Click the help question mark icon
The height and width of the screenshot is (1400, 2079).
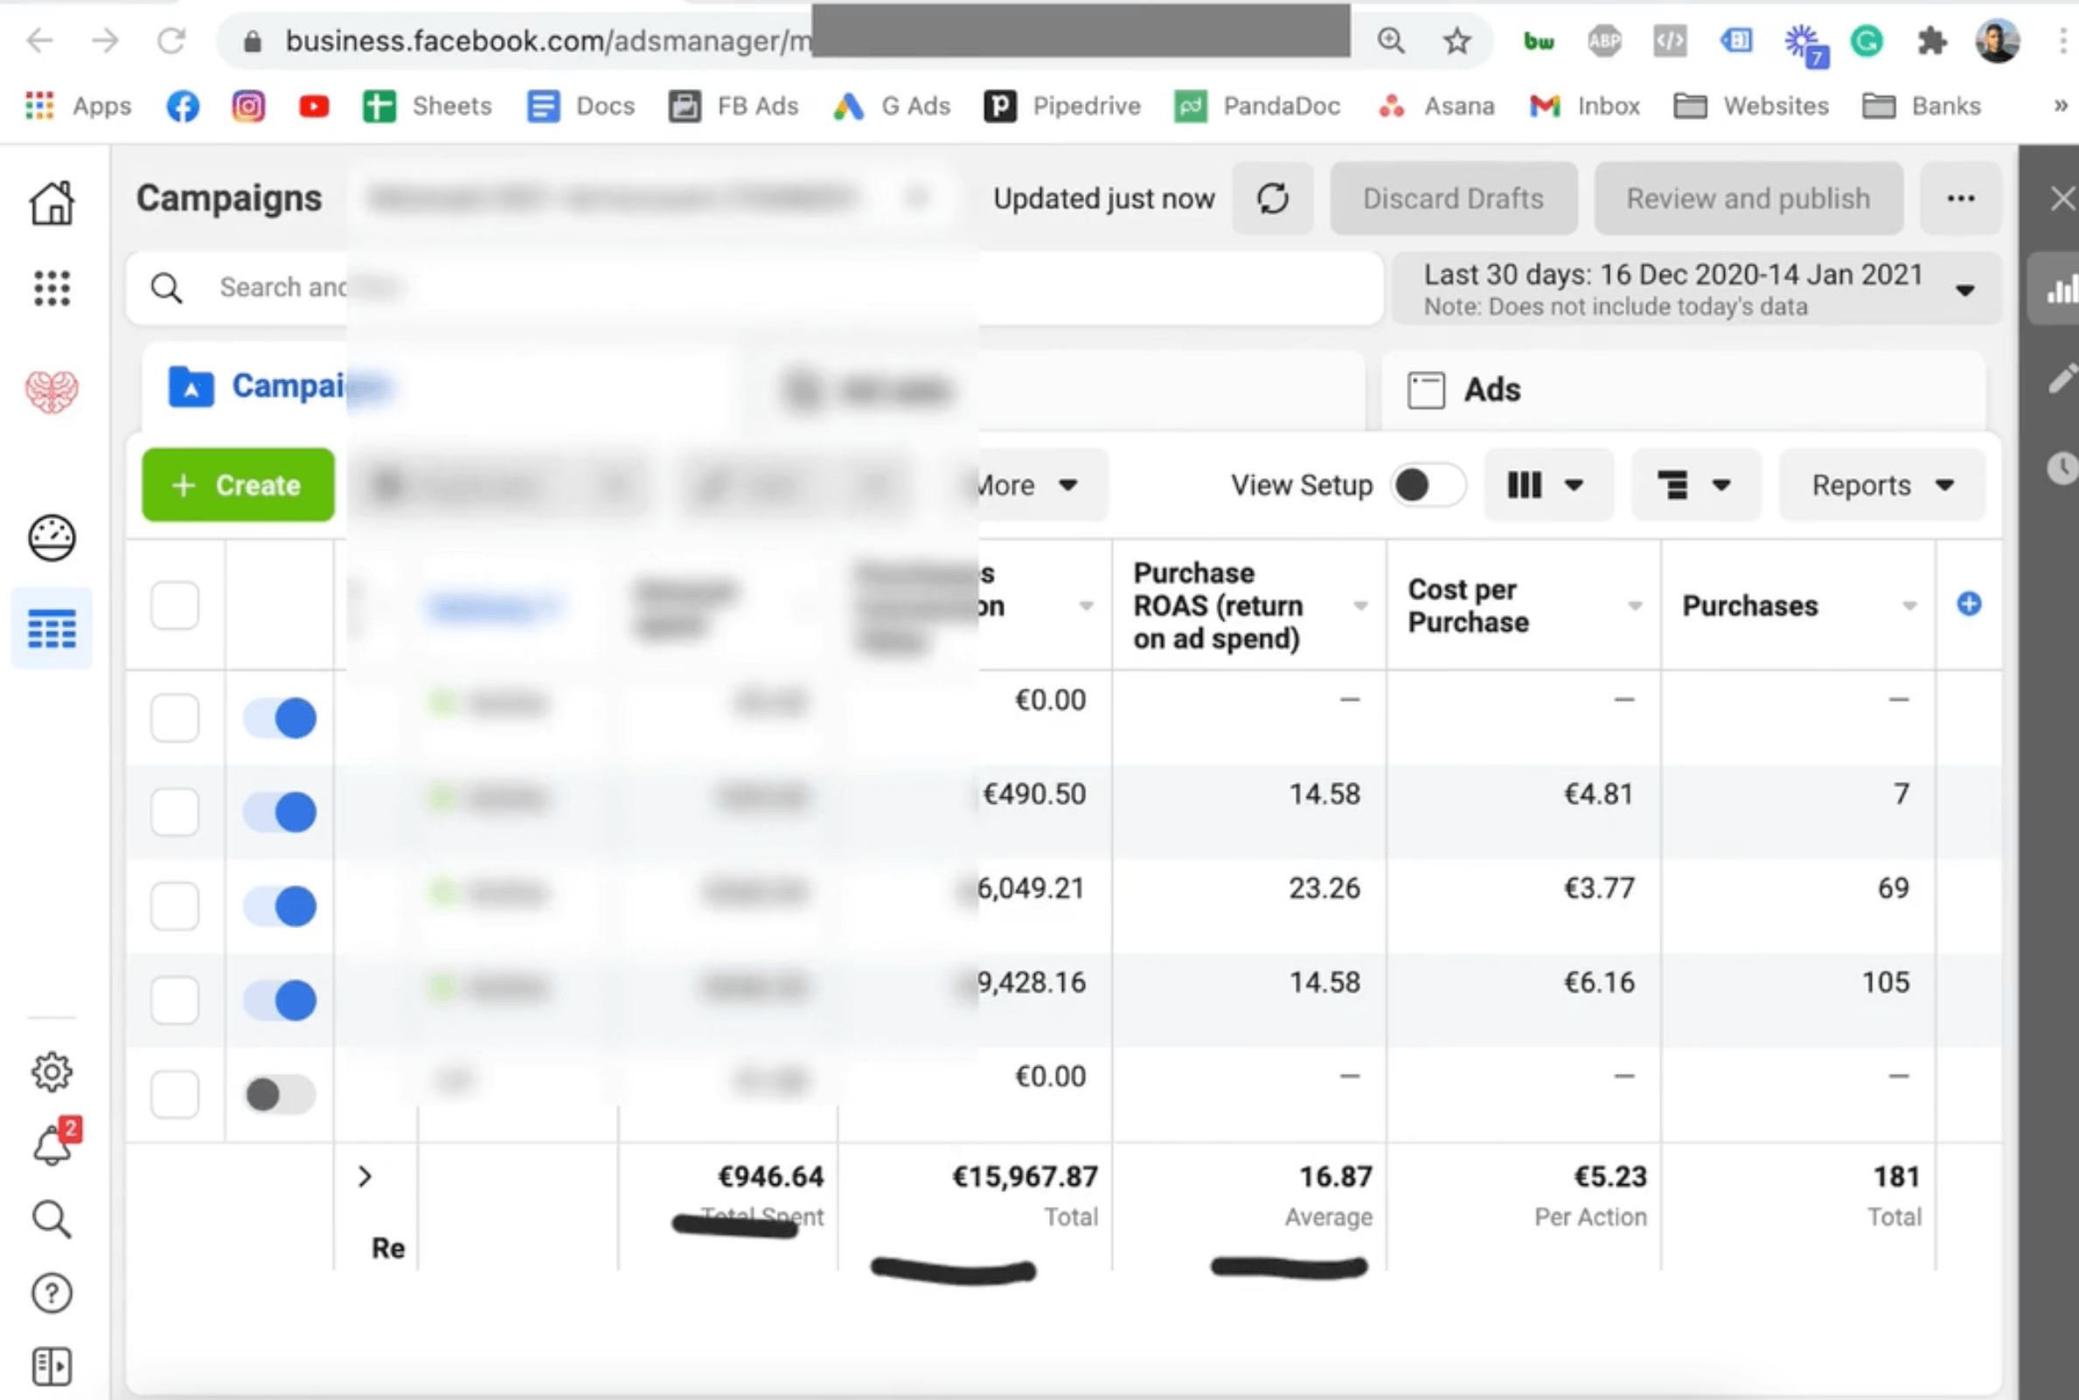click(52, 1293)
